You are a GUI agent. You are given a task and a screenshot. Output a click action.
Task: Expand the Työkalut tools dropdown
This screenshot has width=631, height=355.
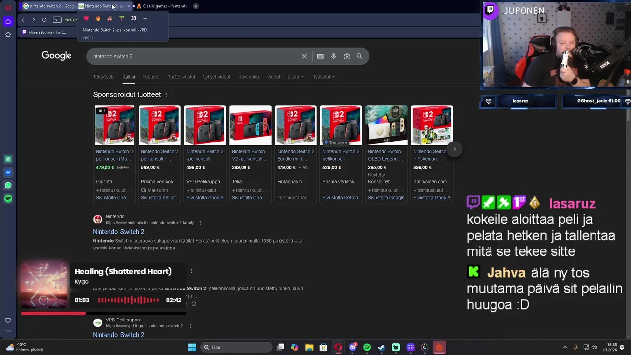click(323, 77)
